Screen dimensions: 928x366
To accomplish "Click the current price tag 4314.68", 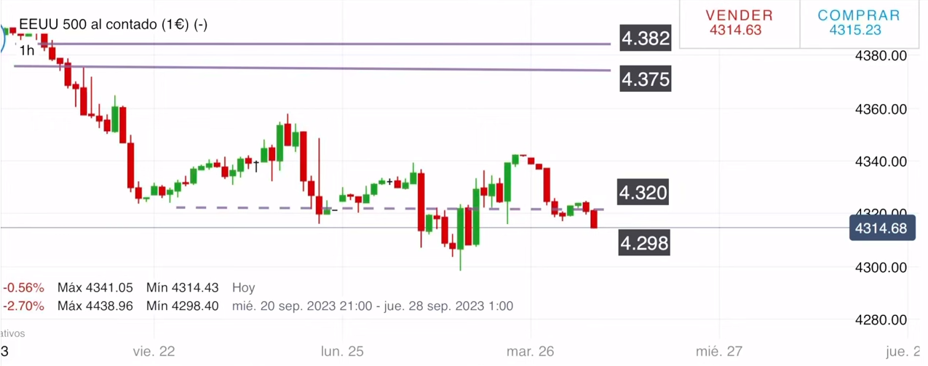I will click(x=881, y=229).
